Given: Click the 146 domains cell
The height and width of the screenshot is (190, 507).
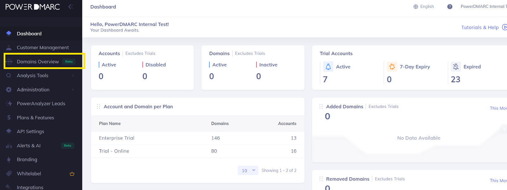Looking at the screenshot, I should coord(215,138).
